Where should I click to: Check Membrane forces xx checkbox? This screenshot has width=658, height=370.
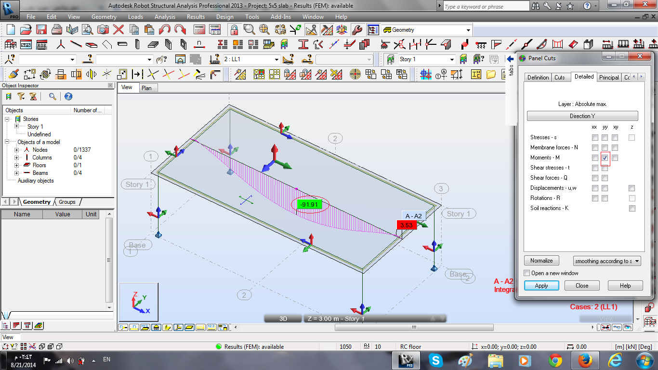pyautogui.click(x=595, y=148)
